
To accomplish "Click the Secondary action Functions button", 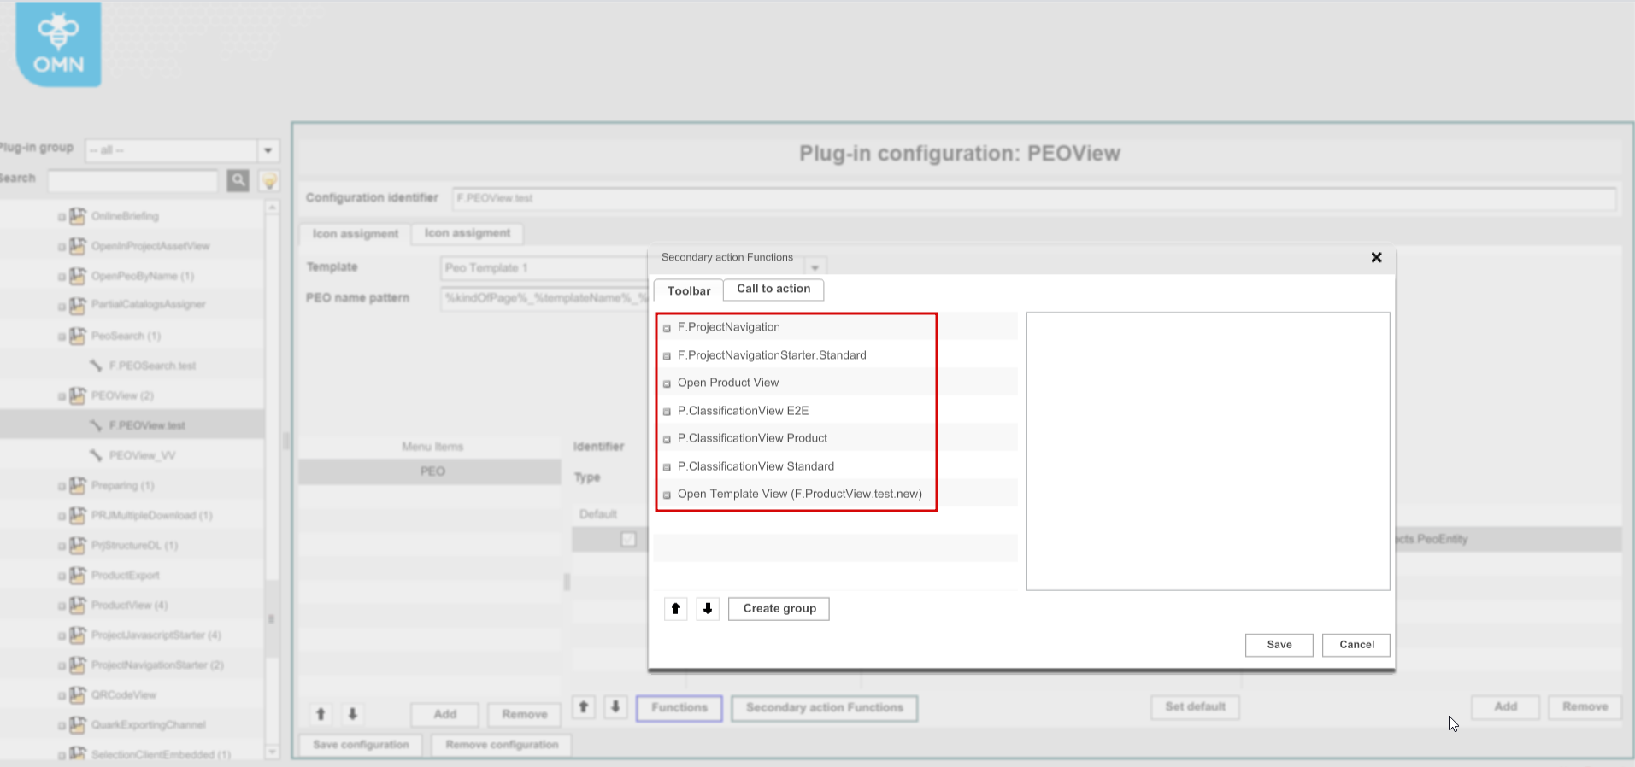I will (825, 708).
